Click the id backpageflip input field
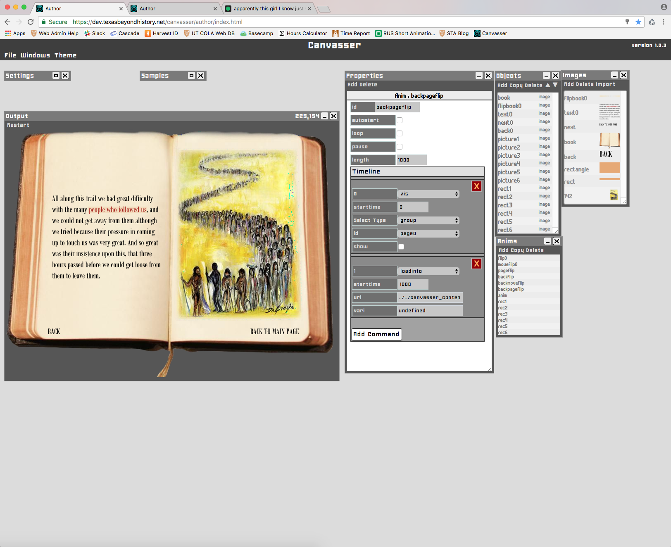 [x=397, y=107]
